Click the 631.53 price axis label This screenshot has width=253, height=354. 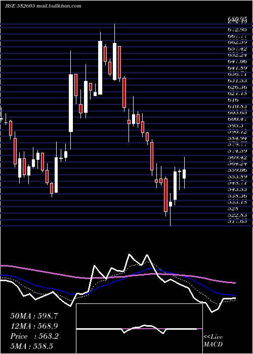[x=237, y=81]
